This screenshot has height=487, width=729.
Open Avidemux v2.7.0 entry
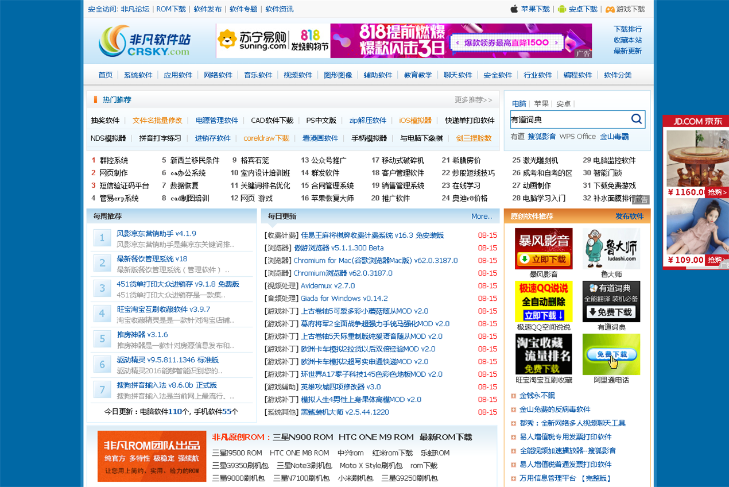pyautogui.click(x=328, y=285)
